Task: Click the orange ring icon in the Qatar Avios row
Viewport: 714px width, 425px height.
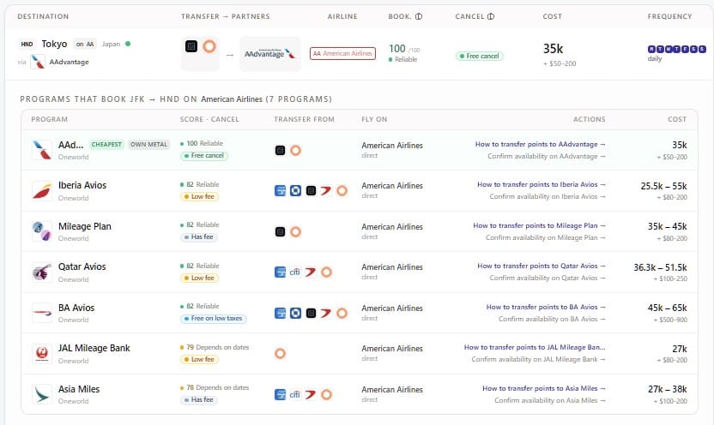Action: (x=326, y=272)
